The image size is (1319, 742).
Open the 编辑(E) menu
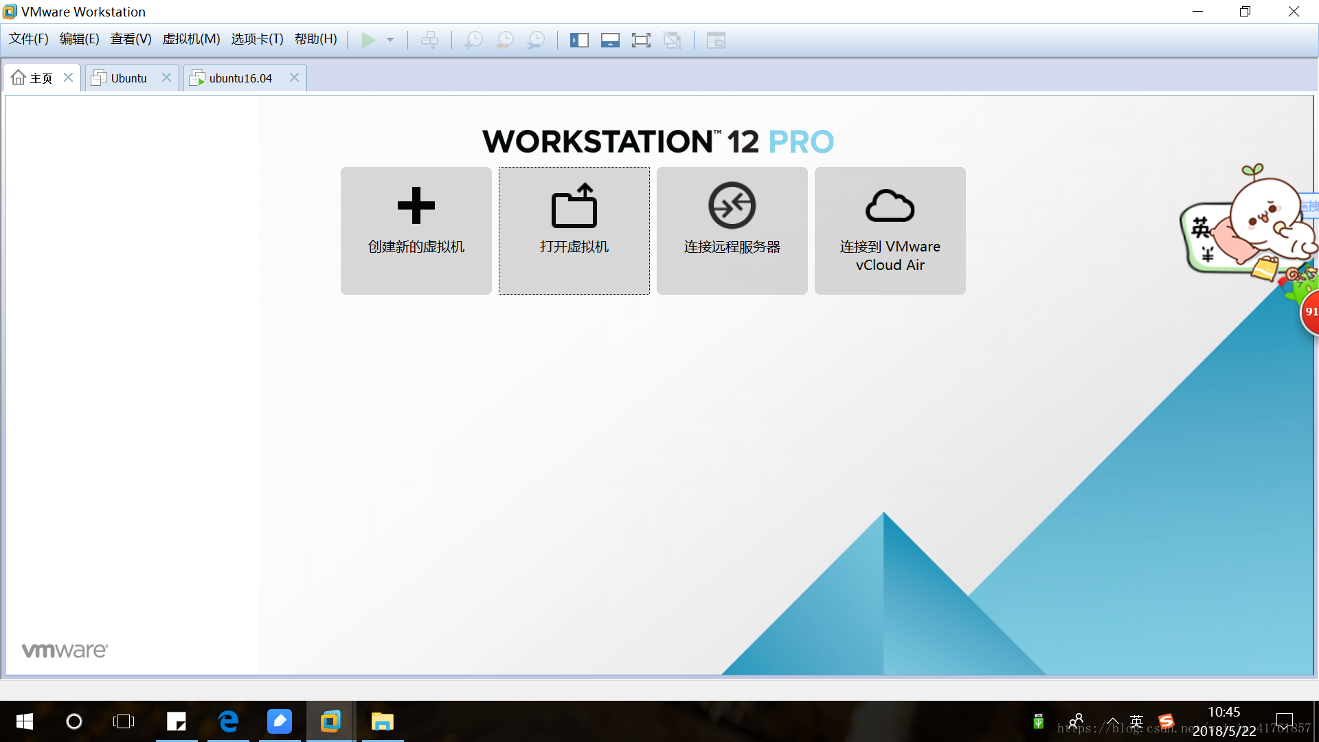[80, 39]
